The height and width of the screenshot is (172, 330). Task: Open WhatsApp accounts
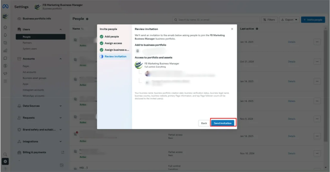pos(34,96)
